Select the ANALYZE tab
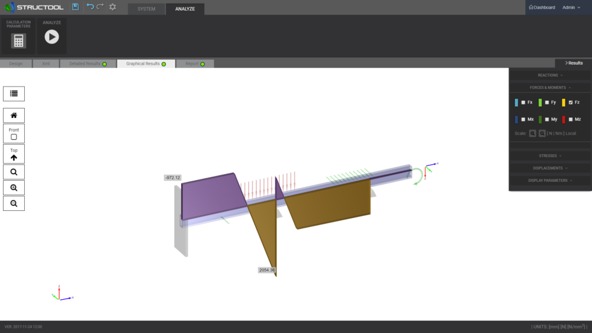592x333 pixels. click(185, 9)
